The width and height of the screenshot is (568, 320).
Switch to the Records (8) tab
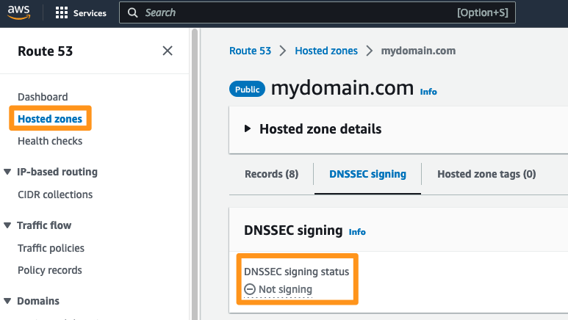pos(272,174)
